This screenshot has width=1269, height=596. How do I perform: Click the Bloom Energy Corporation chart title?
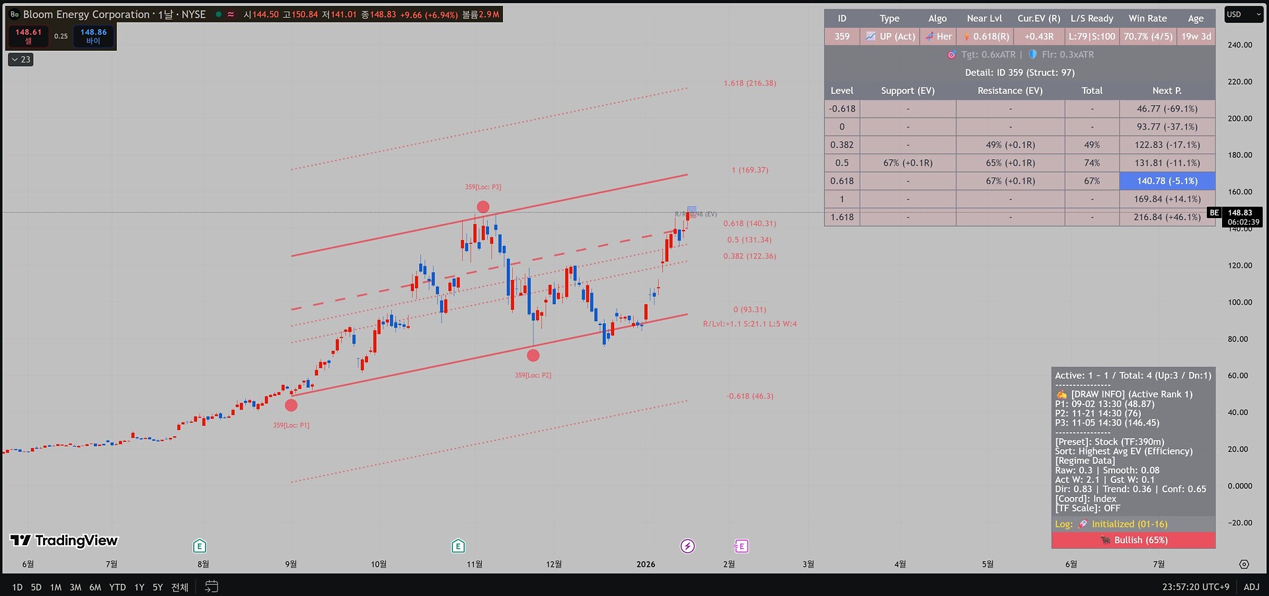(x=87, y=15)
